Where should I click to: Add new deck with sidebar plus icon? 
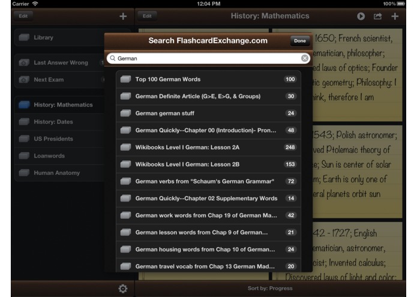[x=123, y=16]
